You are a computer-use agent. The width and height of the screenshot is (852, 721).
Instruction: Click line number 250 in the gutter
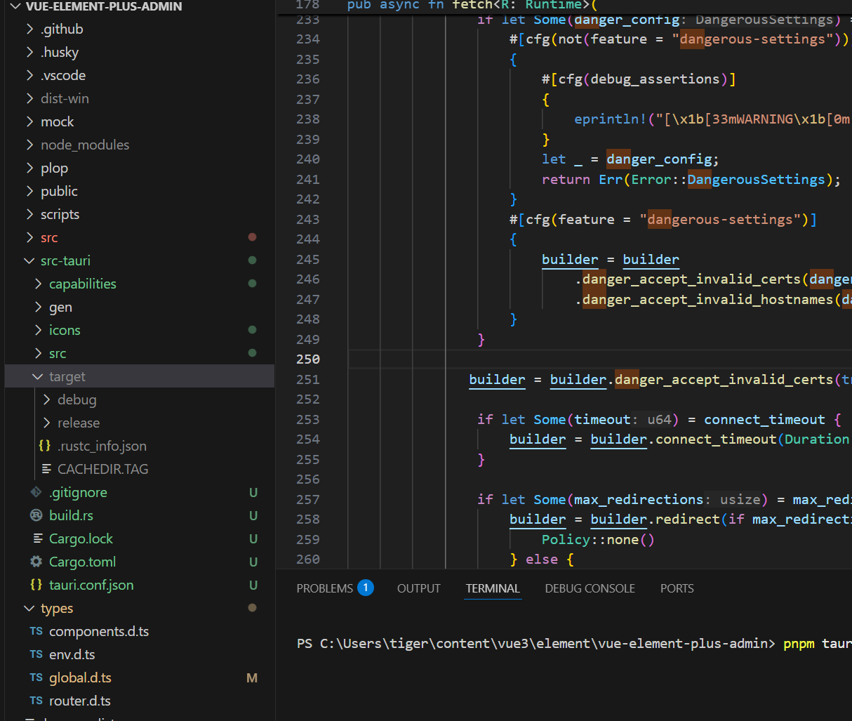point(308,359)
